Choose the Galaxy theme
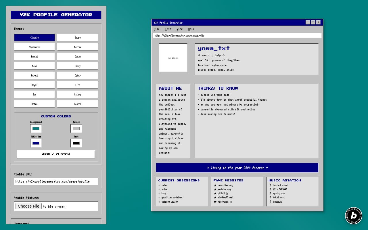Image resolution: width=368 pixels, height=230 pixels. (x=78, y=95)
